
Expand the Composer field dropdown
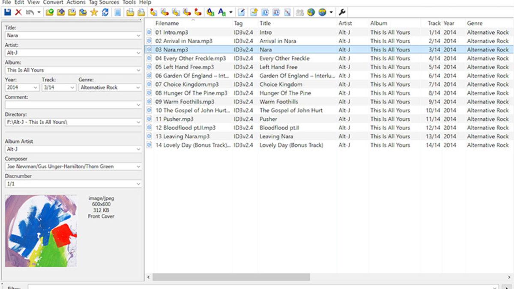coord(137,167)
